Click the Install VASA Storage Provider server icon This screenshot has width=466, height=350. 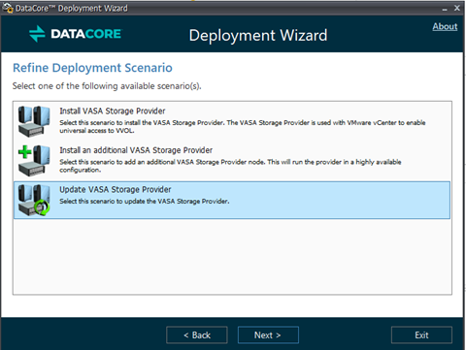point(34,121)
